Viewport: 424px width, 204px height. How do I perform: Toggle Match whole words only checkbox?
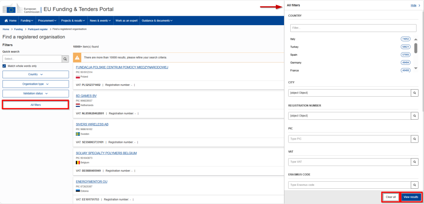click(x=4, y=66)
